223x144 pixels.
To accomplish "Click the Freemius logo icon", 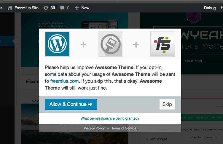I will click(x=163, y=44).
